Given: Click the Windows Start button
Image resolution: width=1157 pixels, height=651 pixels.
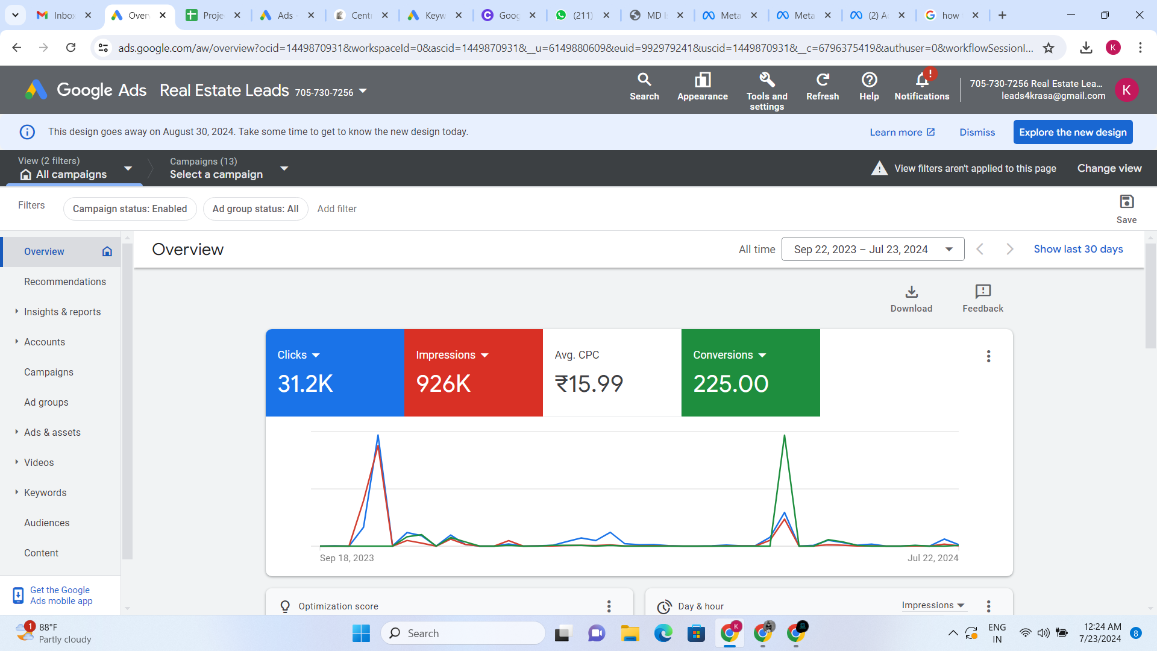Looking at the screenshot, I should click(361, 633).
